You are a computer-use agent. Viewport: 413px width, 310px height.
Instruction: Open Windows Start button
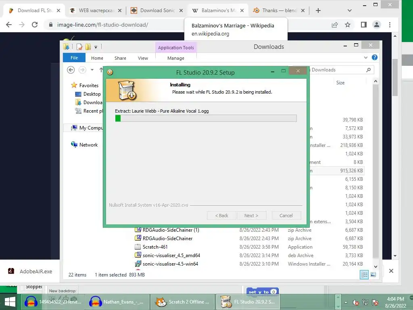coord(10,302)
